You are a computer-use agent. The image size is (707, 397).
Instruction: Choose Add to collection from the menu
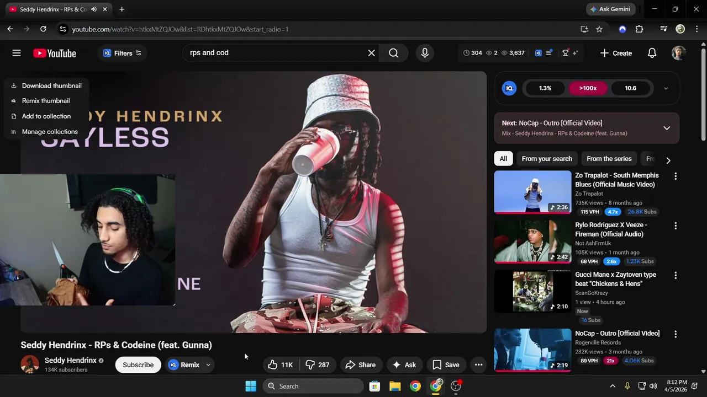pyautogui.click(x=46, y=116)
